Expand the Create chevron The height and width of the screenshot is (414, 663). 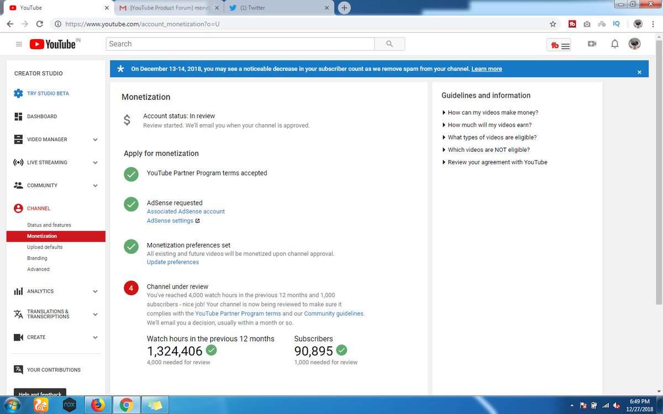pos(95,337)
